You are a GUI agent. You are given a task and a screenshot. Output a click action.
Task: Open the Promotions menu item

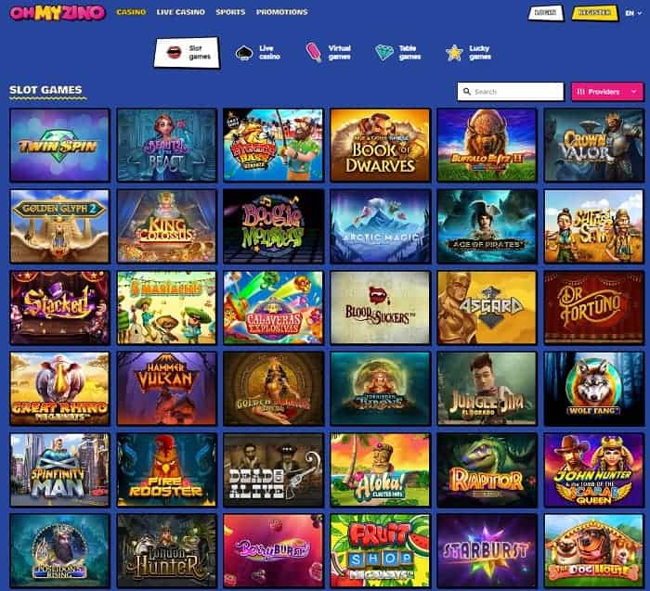click(x=282, y=12)
